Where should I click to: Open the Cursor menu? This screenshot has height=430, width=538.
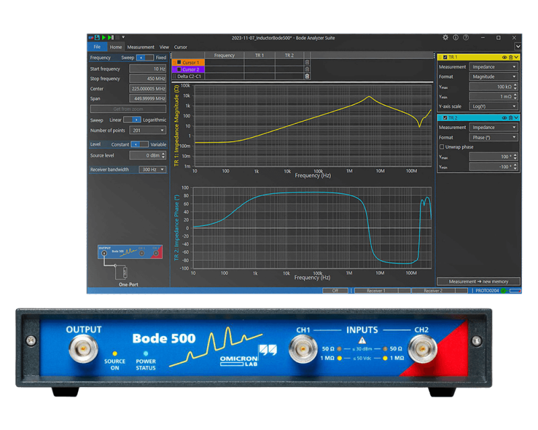coord(179,46)
